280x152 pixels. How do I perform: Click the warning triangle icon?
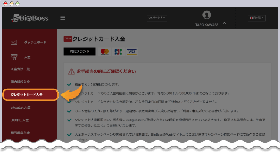click(x=72, y=72)
